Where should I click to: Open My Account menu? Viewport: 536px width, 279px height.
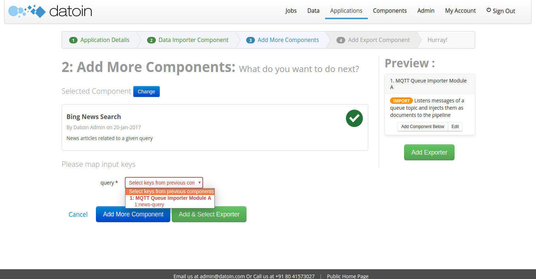(460, 11)
